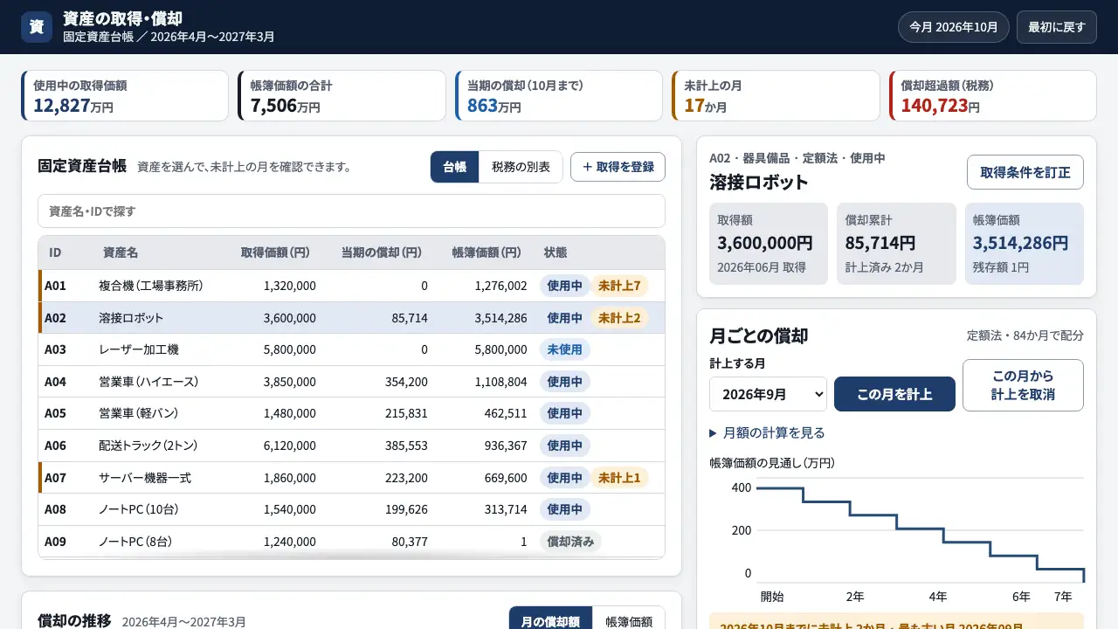Click the 償却済み status badge

[x=570, y=542]
